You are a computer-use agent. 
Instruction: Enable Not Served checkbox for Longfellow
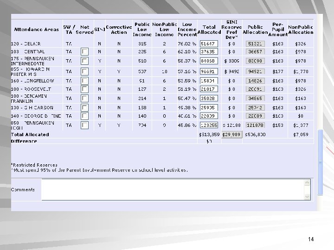tap(84, 81)
